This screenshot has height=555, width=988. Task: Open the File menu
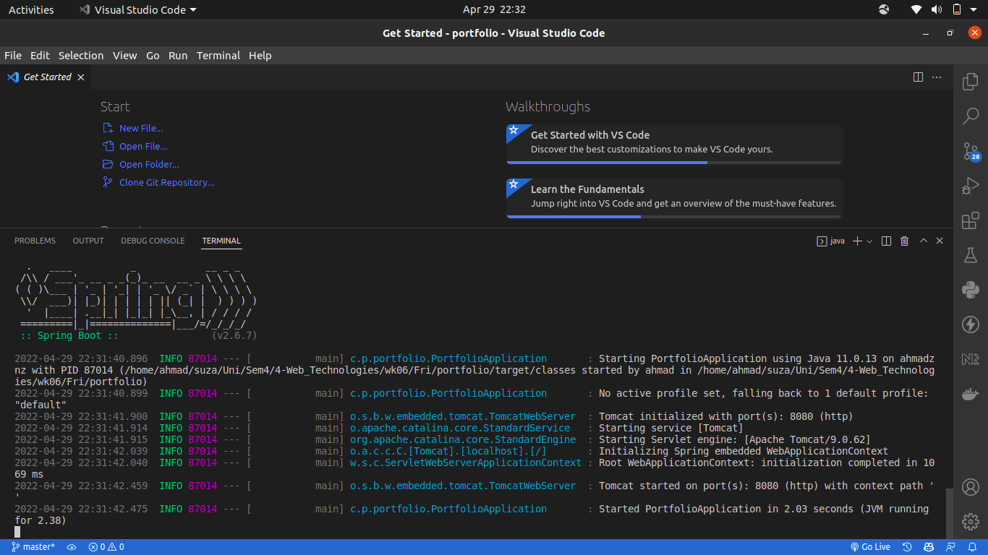click(13, 56)
